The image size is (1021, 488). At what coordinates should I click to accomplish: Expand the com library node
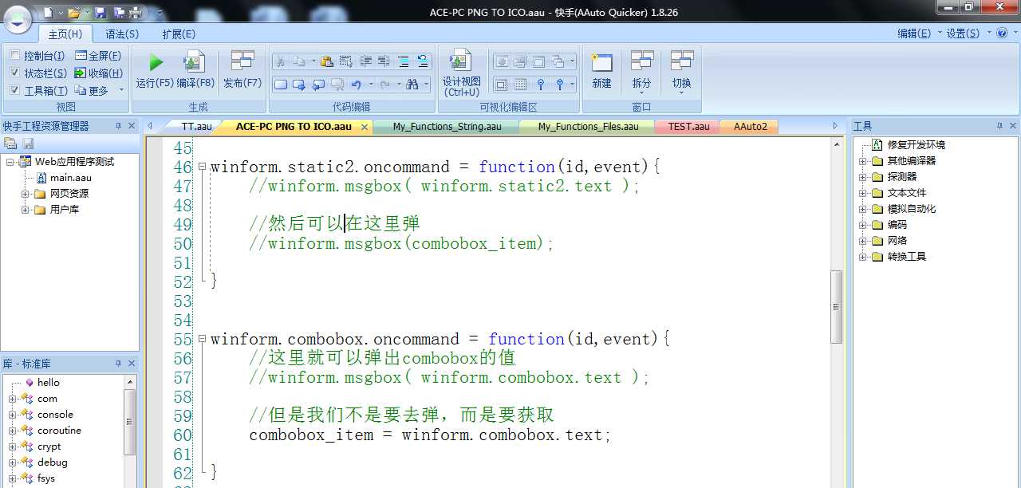[13, 399]
